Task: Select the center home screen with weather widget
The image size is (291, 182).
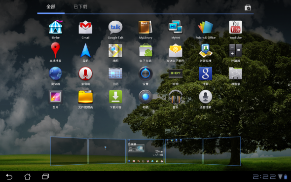Action: pos(145,151)
